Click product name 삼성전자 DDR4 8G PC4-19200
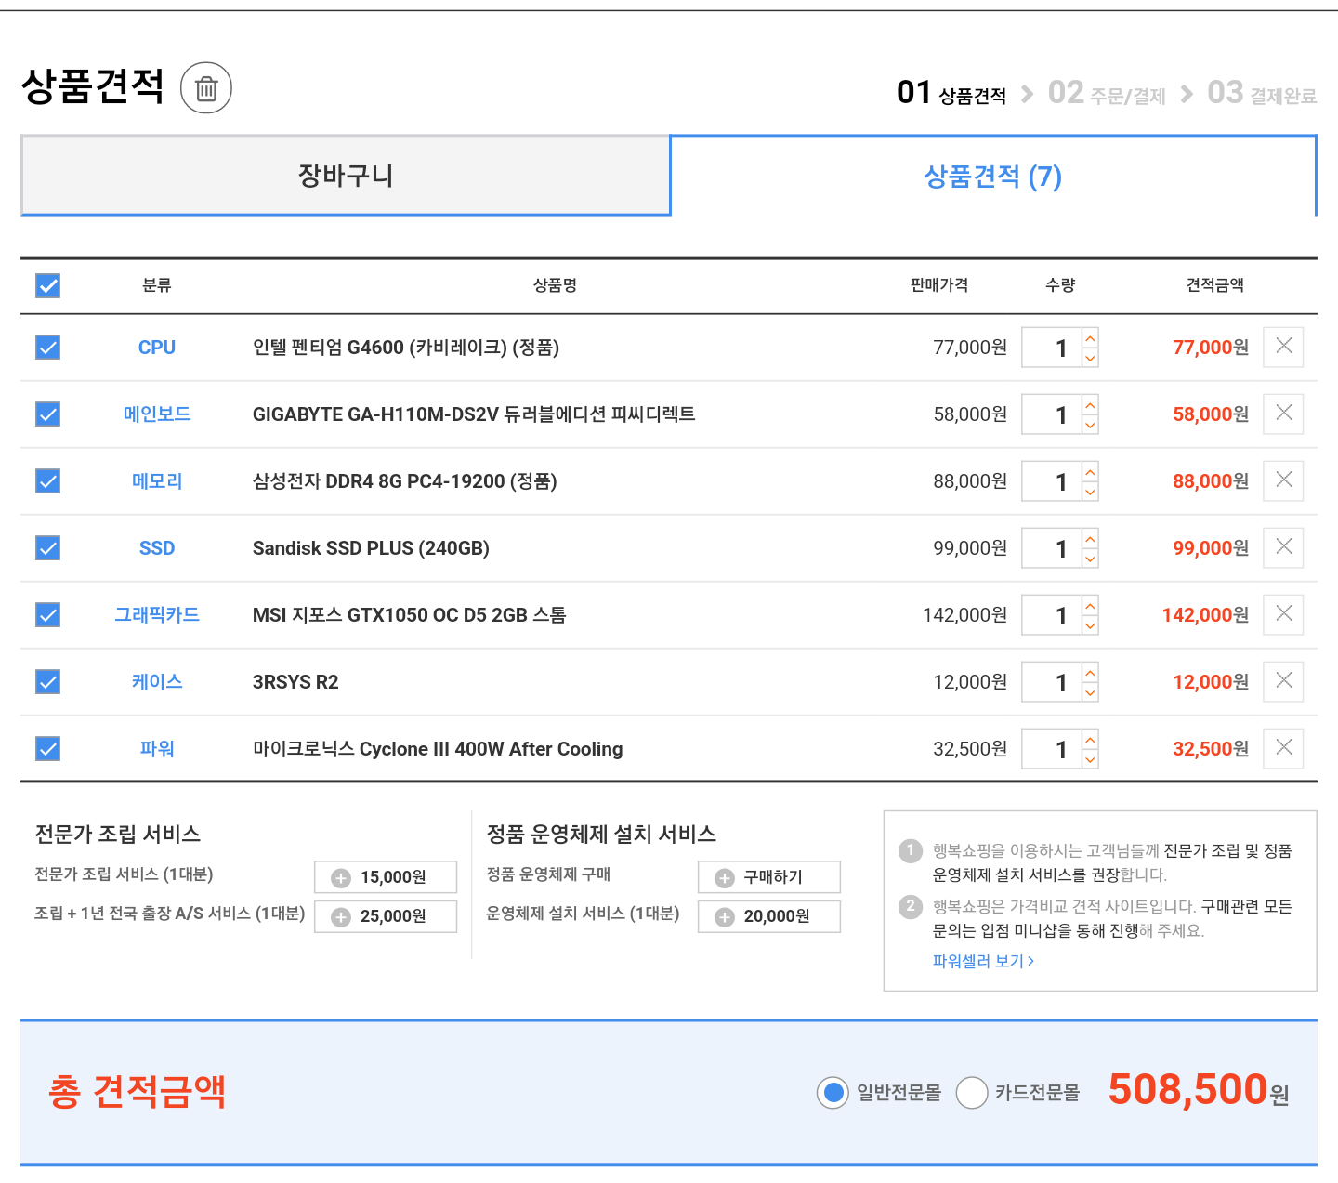The width and height of the screenshot is (1338, 1183). tap(405, 481)
